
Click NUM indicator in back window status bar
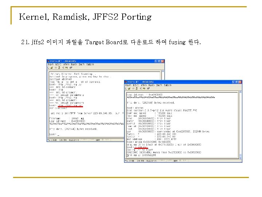98,140
